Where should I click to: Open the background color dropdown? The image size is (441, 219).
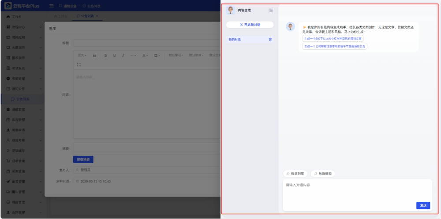coord(157,55)
